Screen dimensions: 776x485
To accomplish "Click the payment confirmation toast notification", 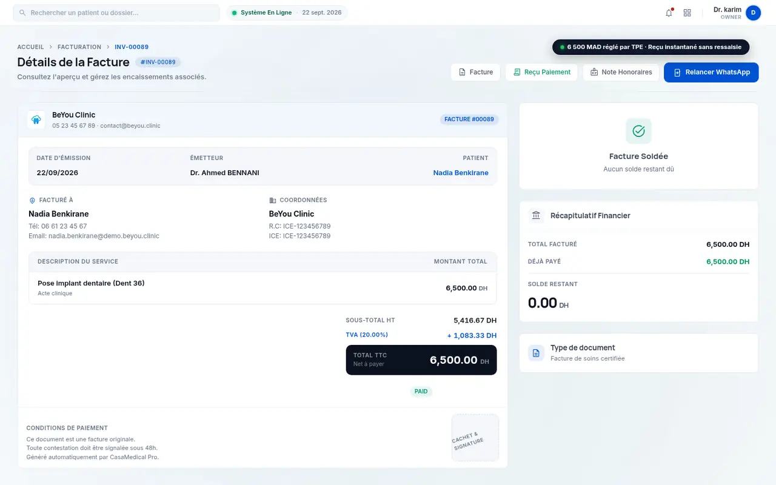I will tap(651, 47).
